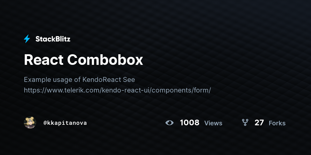Follow the telerik.com kendo-react-ui URL
311x155 pixels.
[x=117, y=90]
